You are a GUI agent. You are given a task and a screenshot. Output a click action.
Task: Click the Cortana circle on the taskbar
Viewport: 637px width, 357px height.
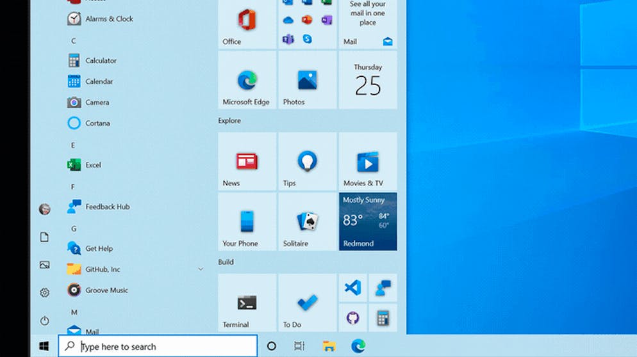coord(271,346)
